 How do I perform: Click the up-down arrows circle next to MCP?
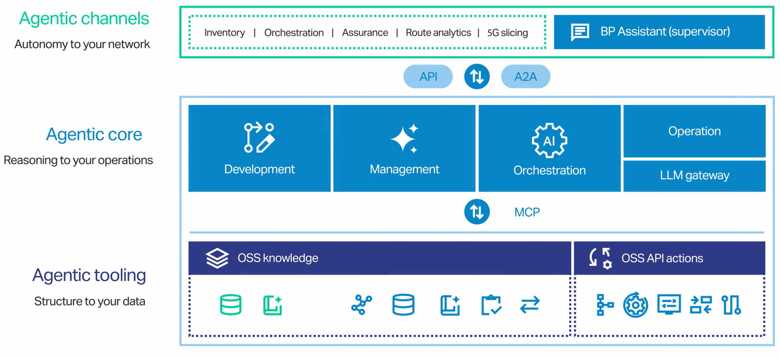pos(476,212)
